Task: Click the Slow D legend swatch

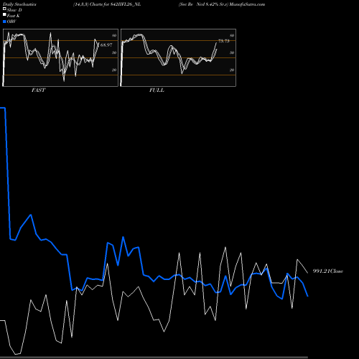Action: (4, 9)
